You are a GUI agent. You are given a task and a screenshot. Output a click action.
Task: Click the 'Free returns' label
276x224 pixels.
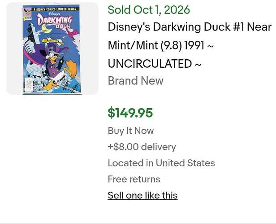coord(134,179)
